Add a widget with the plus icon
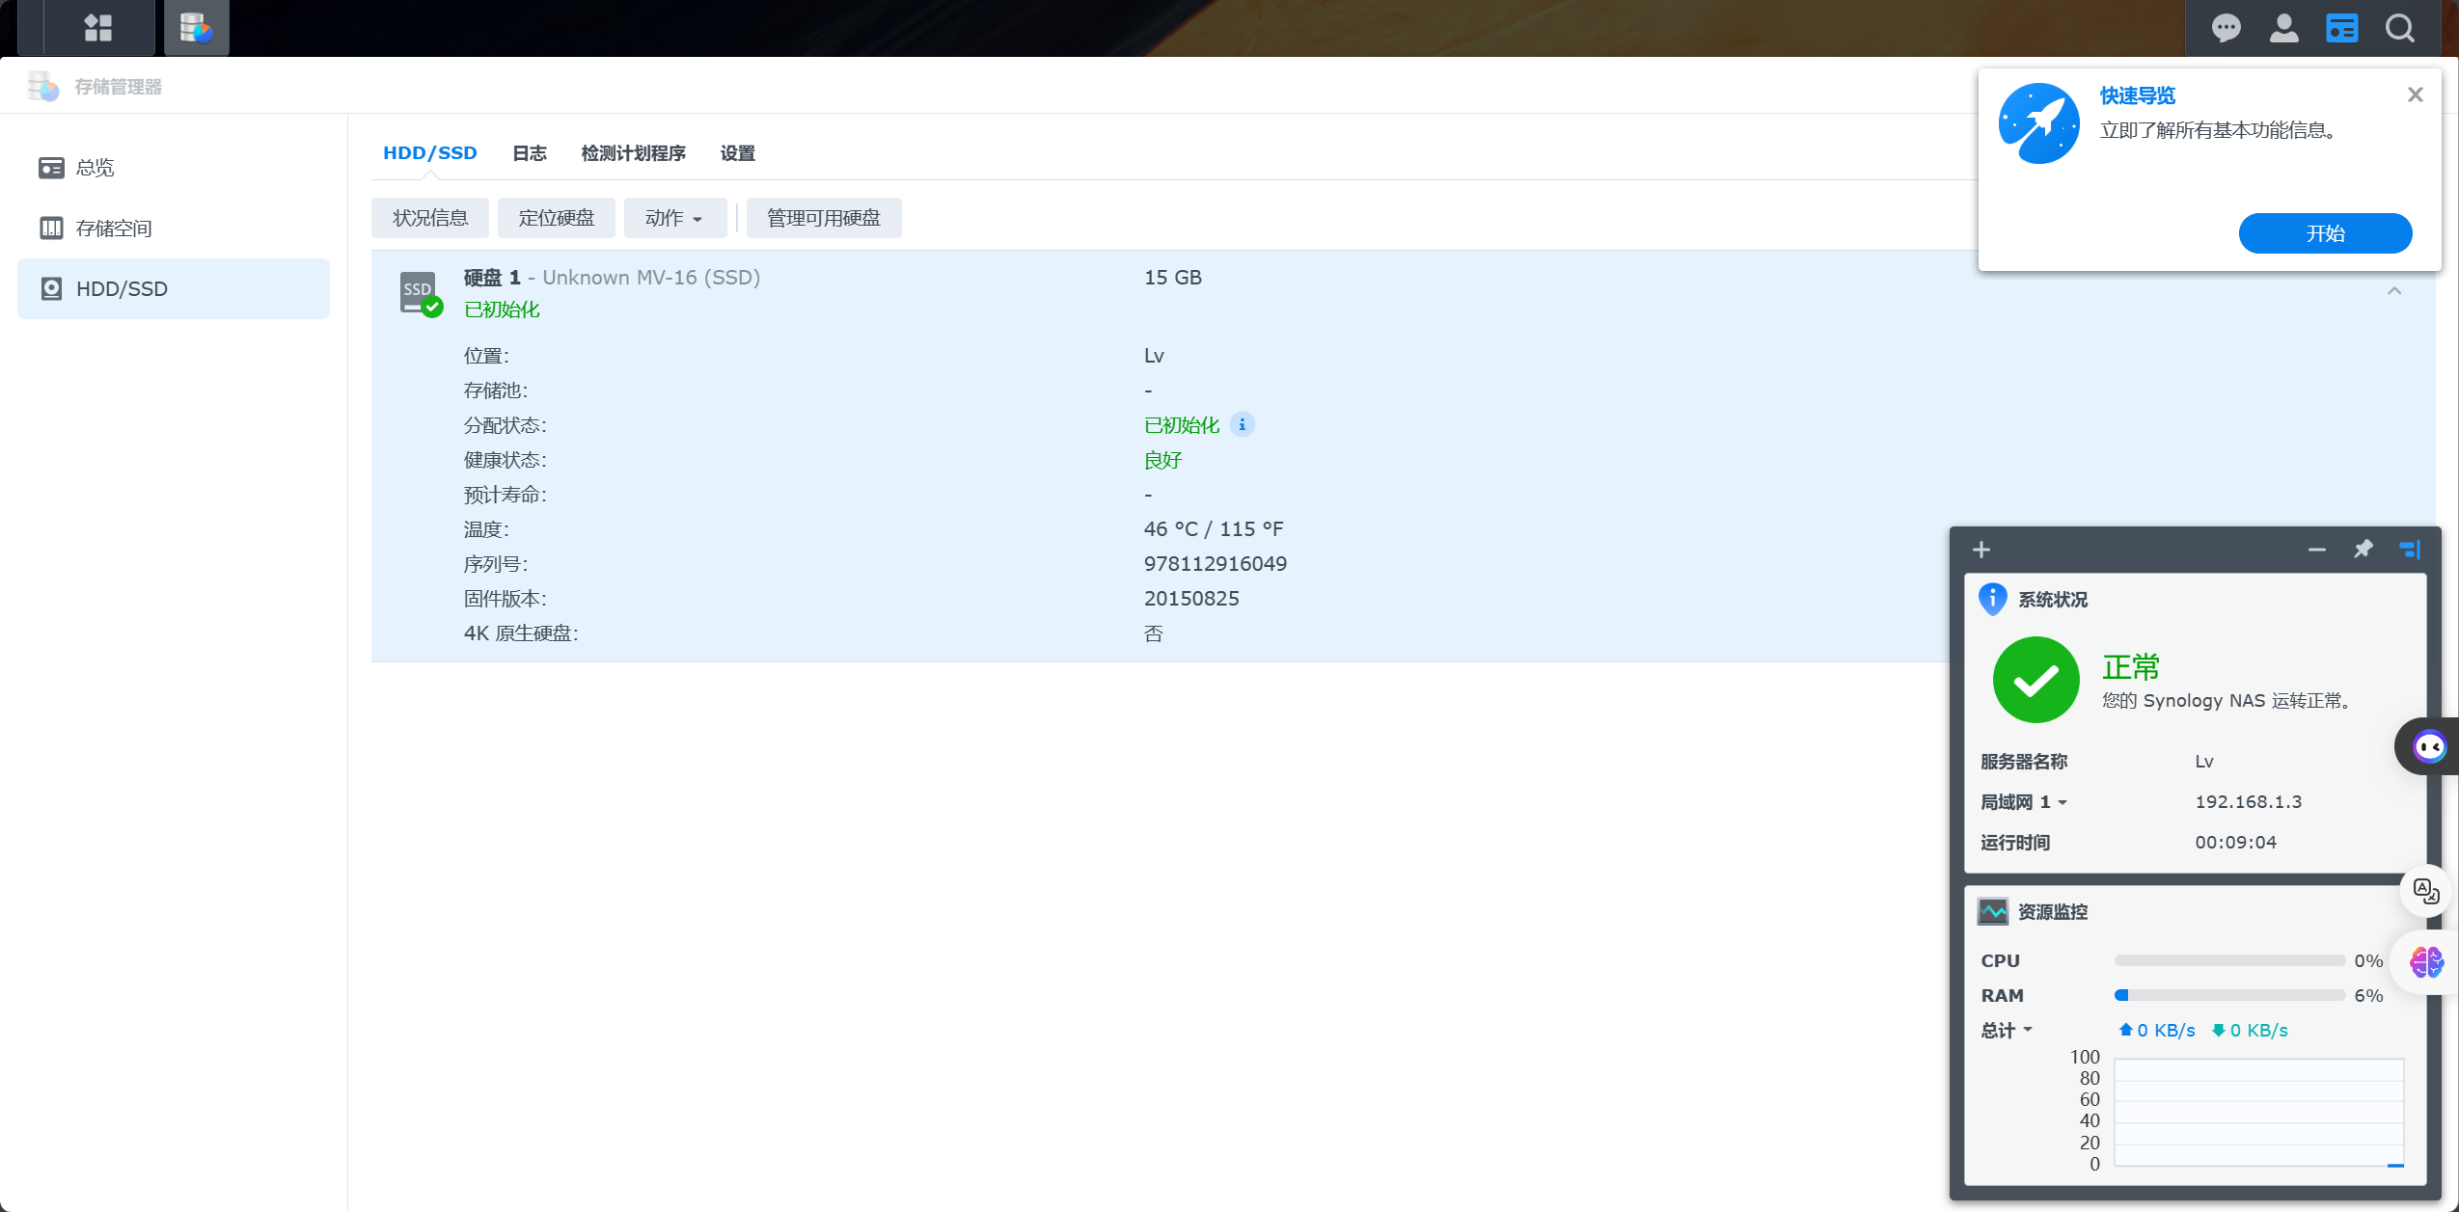The width and height of the screenshot is (2459, 1212). click(1981, 550)
